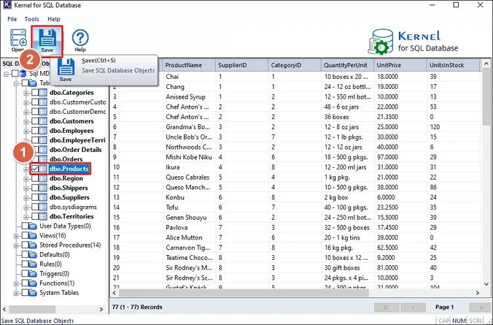
Task: Select the dbo.EmployeeTerri tree item
Action: click(78, 140)
